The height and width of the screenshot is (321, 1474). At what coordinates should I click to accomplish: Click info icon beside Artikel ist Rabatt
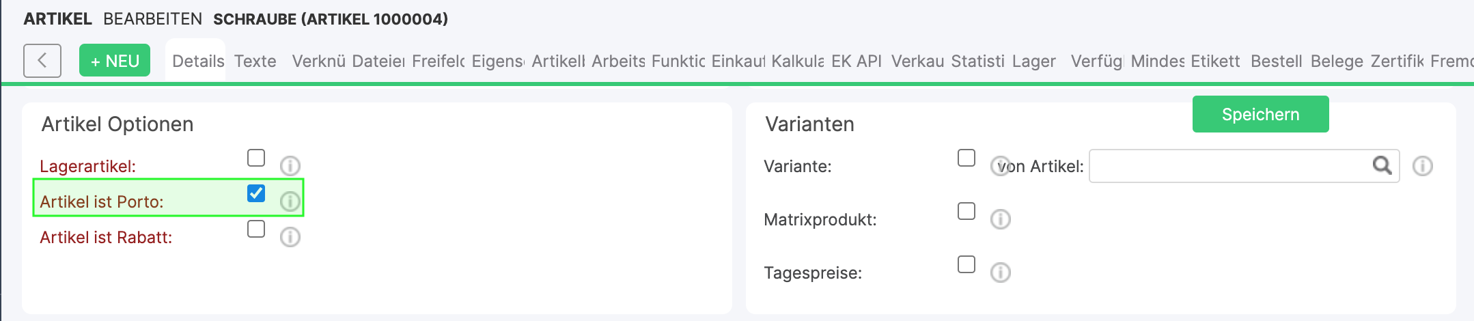click(x=290, y=237)
